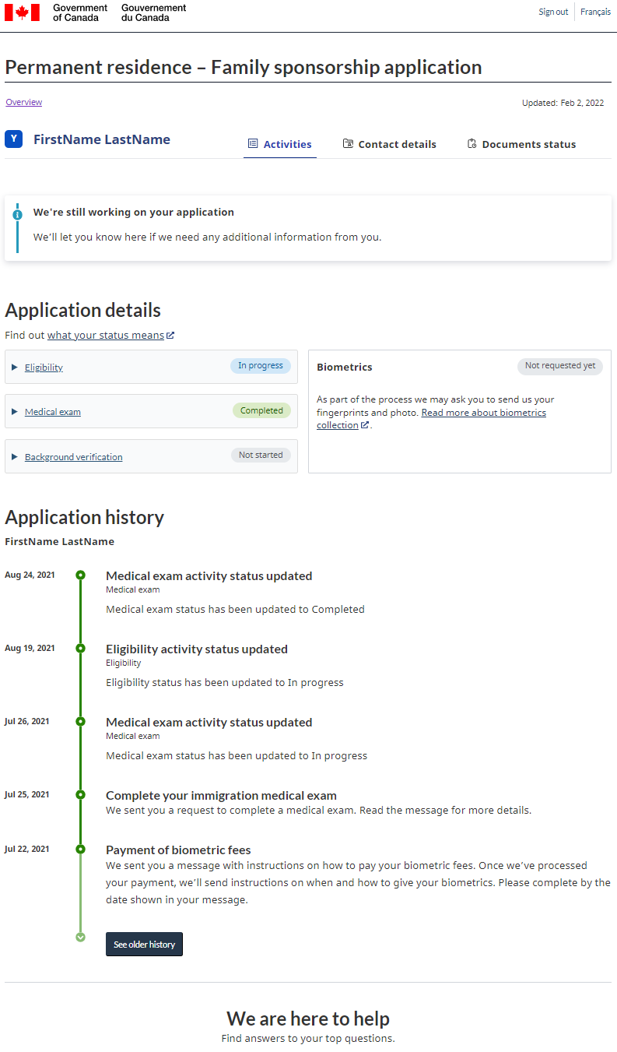Image resolution: width=617 pixels, height=1052 pixels.
Task: Click the Contact details tab icon
Action: pos(347,143)
